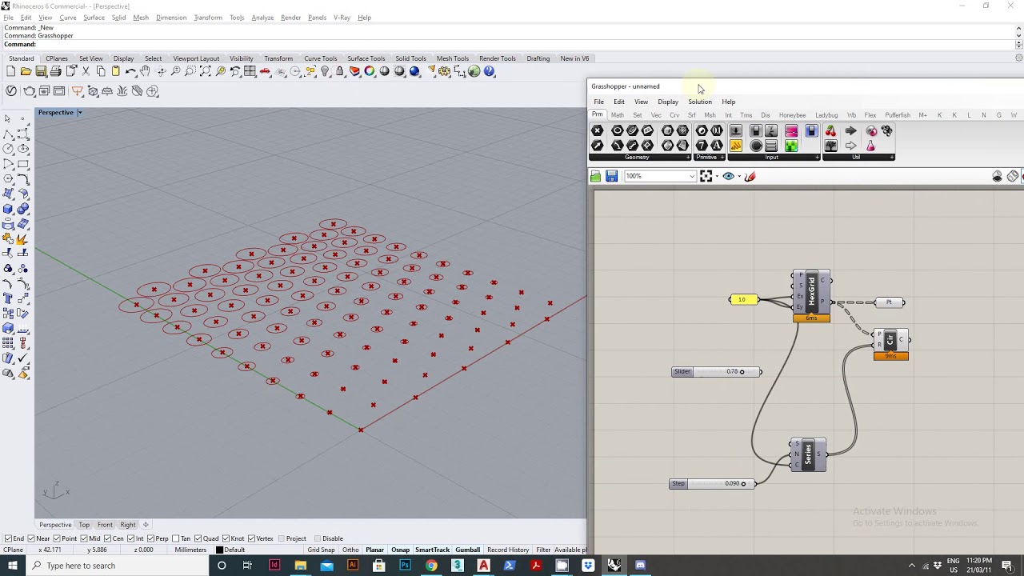
Task: Create a new file in Rhino toolbar
Action: pos(10,71)
